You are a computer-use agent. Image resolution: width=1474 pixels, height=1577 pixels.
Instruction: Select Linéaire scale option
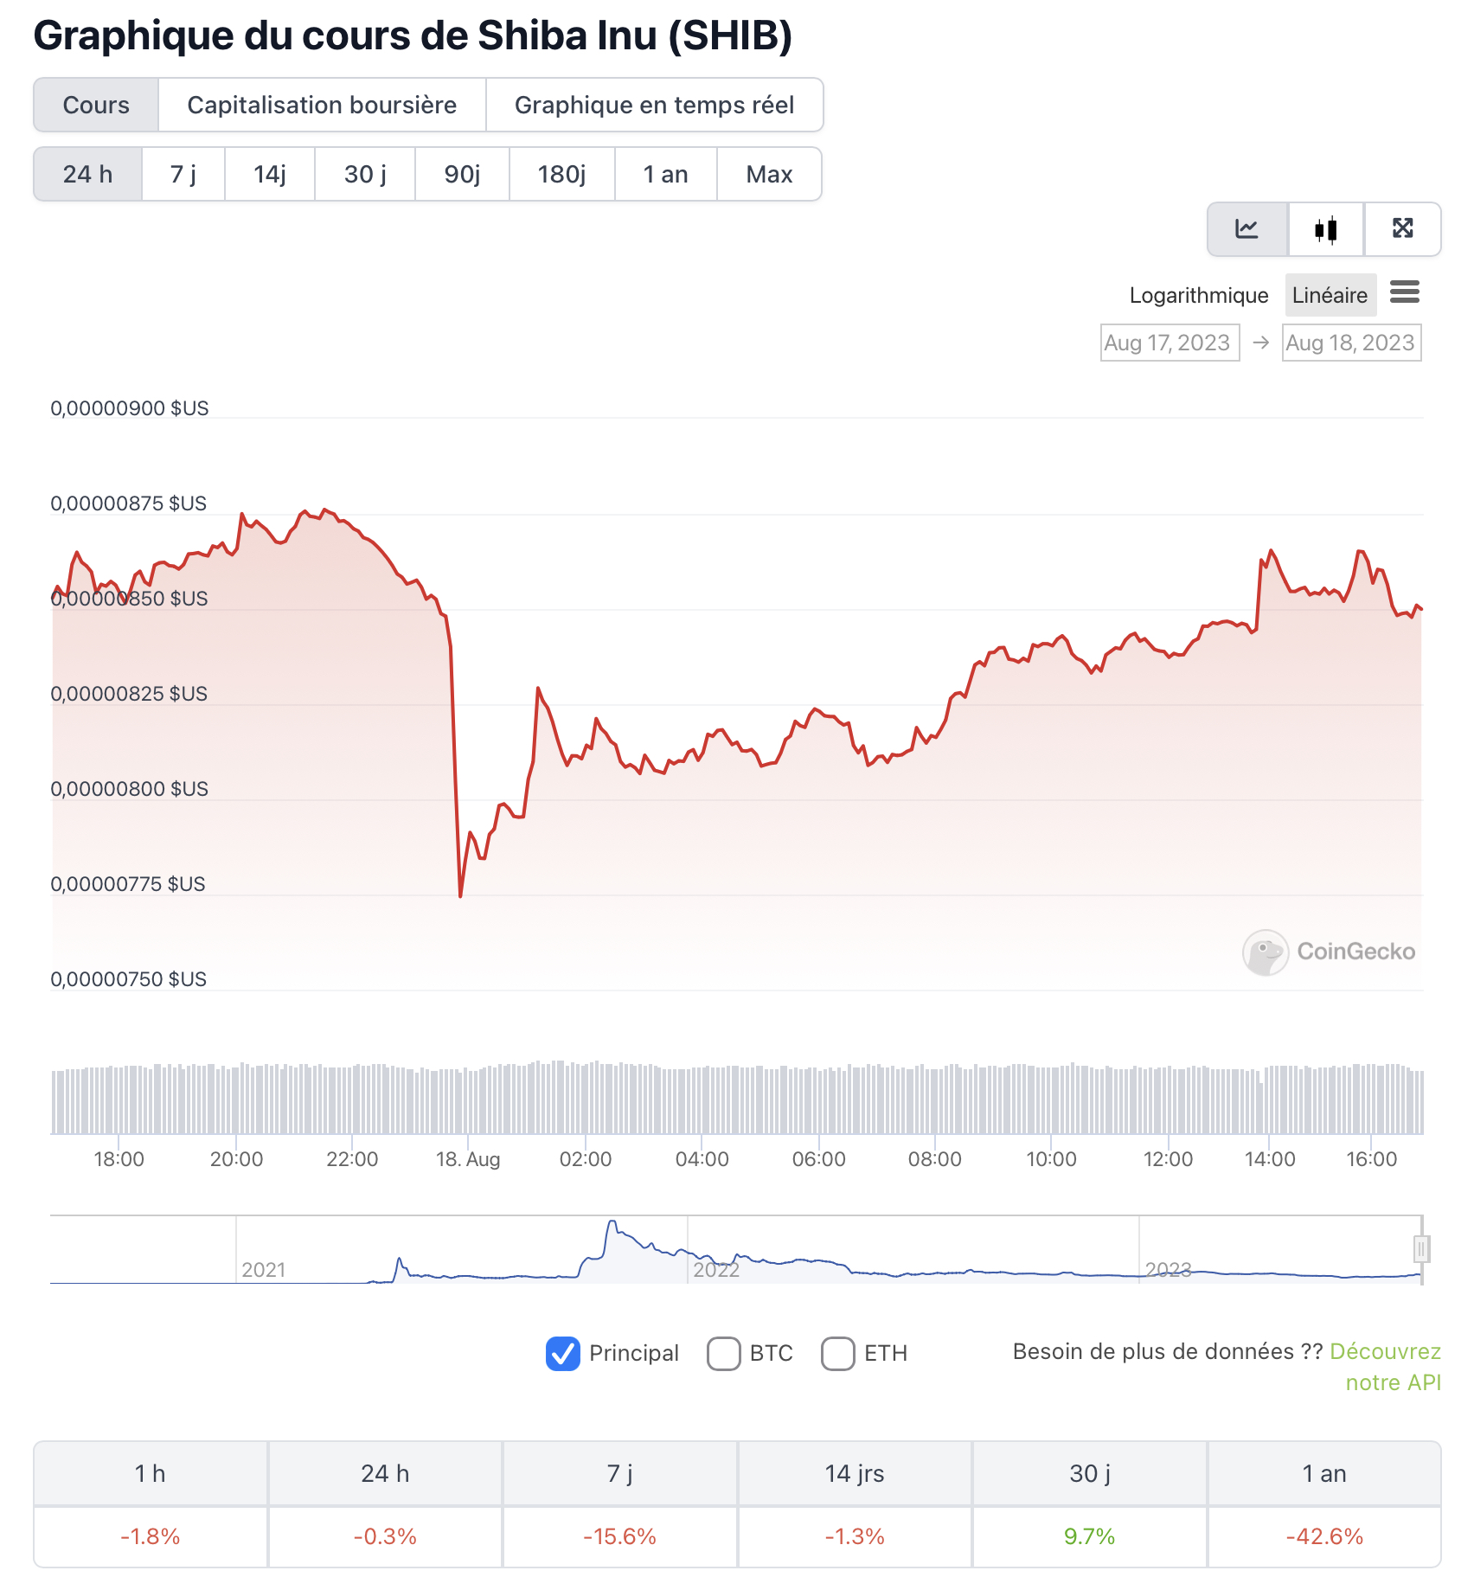click(x=1330, y=296)
